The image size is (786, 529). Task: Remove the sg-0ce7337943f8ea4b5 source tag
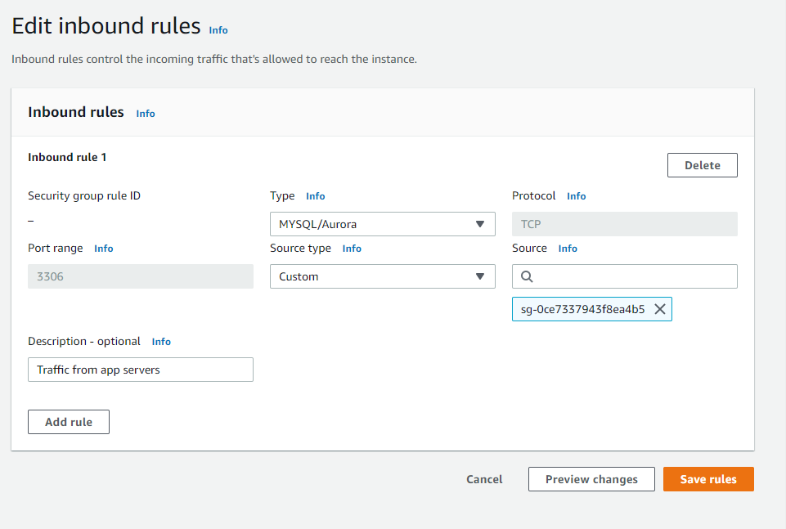[x=660, y=309]
